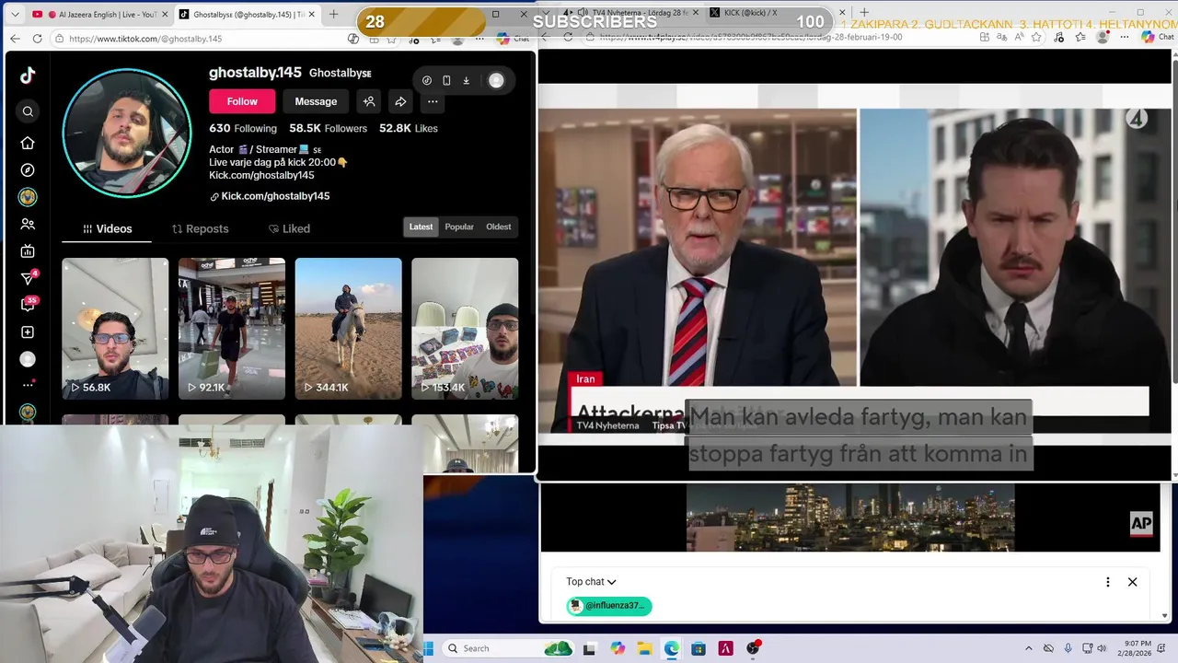Refresh the TikTok browser page

[37, 39]
